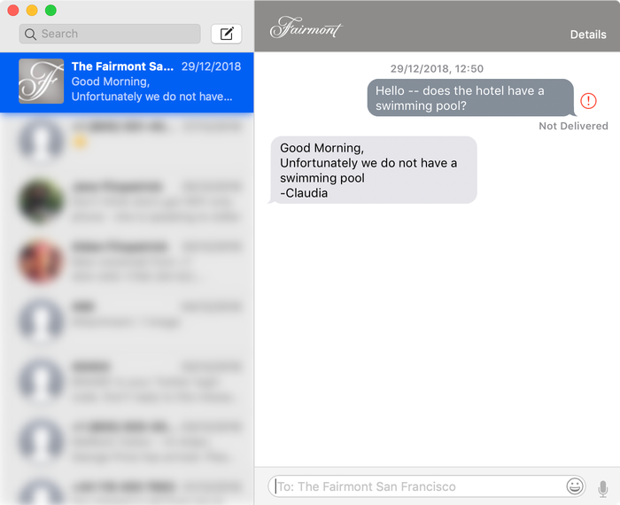The width and height of the screenshot is (620, 505).
Task: Click the 29/12/2018 date in conversation list
Action: coord(211,66)
